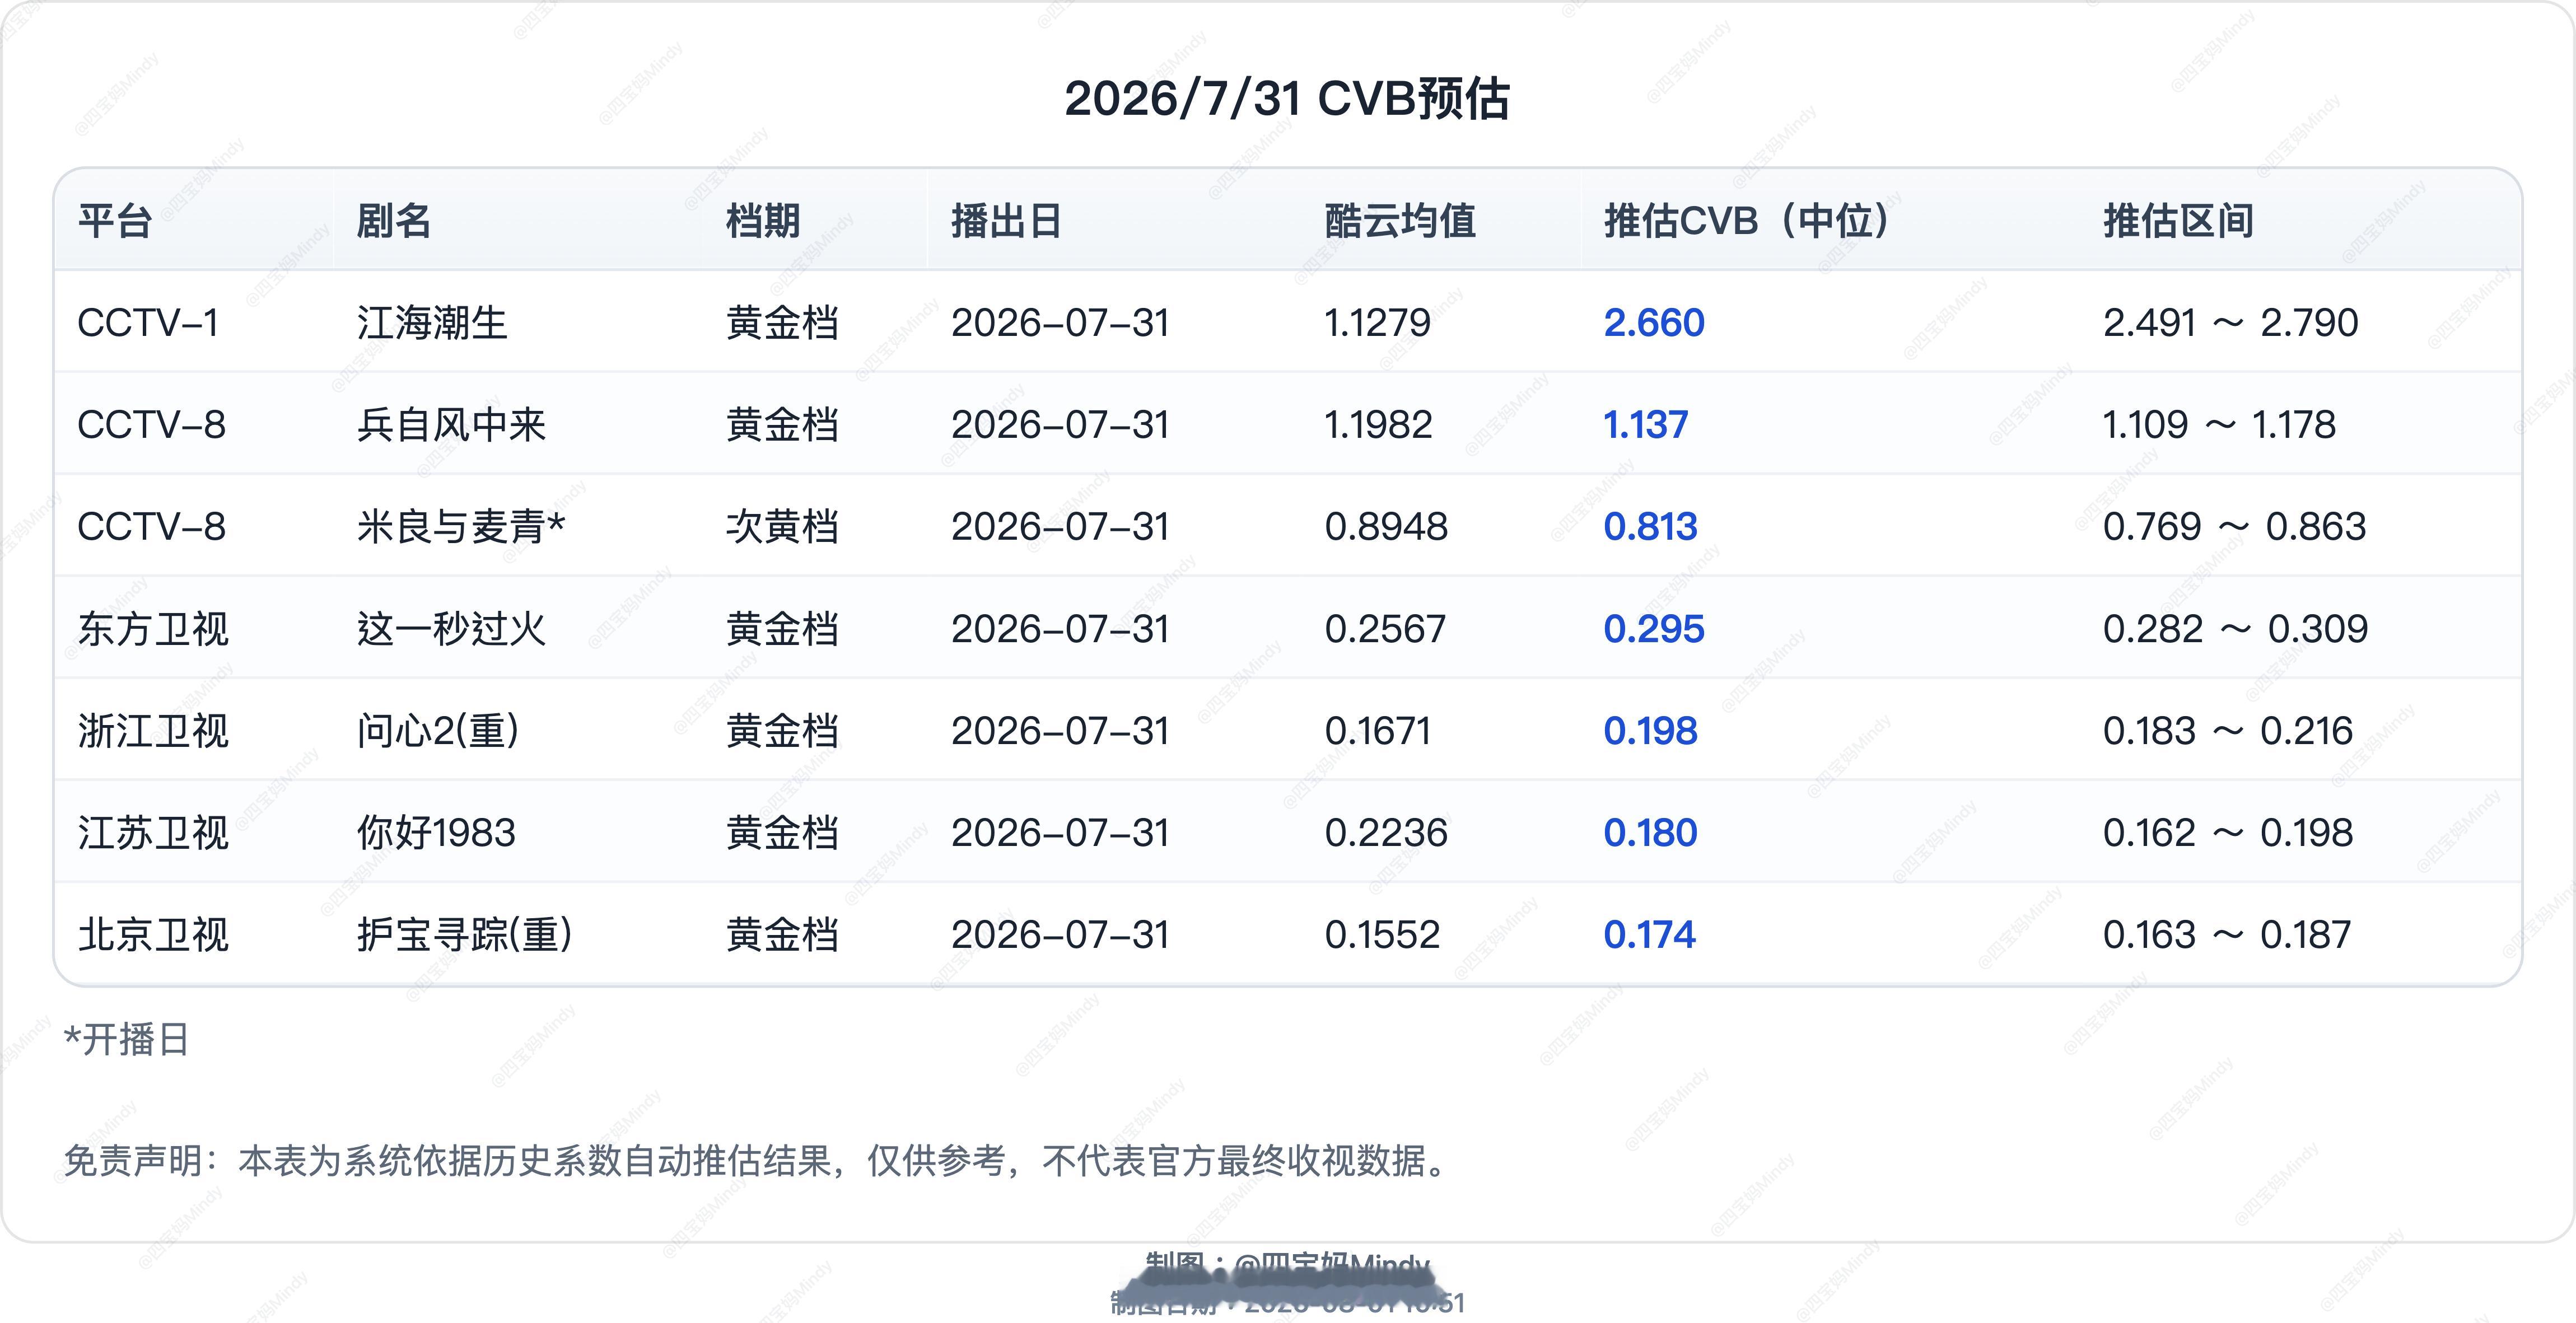Select the '酷云均值' column header
This screenshot has height=1323, width=2576.
(x=1400, y=221)
